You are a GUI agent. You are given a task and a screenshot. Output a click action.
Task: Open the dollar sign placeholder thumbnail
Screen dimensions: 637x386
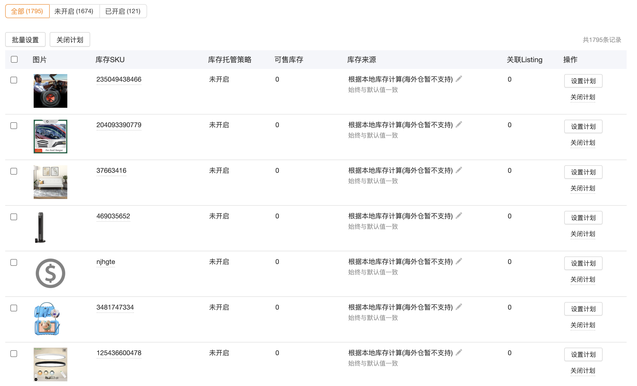(x=50, y=273)
